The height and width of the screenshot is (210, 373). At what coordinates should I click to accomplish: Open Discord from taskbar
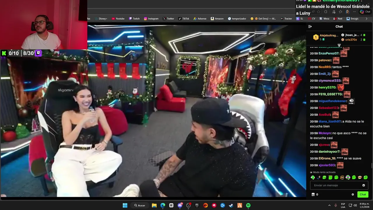pyautogui.click(x=180, y=205)
